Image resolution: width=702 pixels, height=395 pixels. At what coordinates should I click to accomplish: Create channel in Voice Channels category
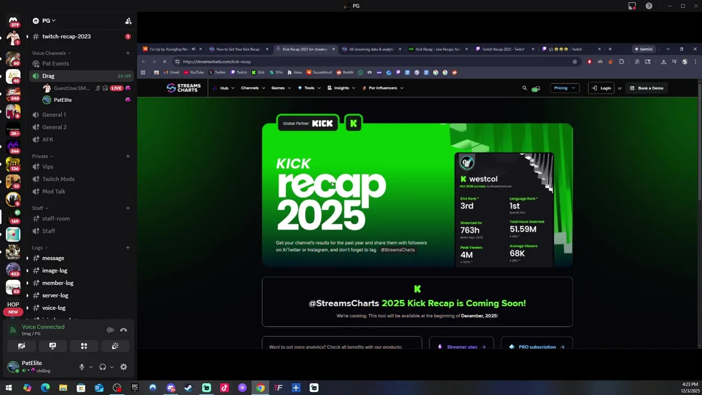[x=128, y=53]
